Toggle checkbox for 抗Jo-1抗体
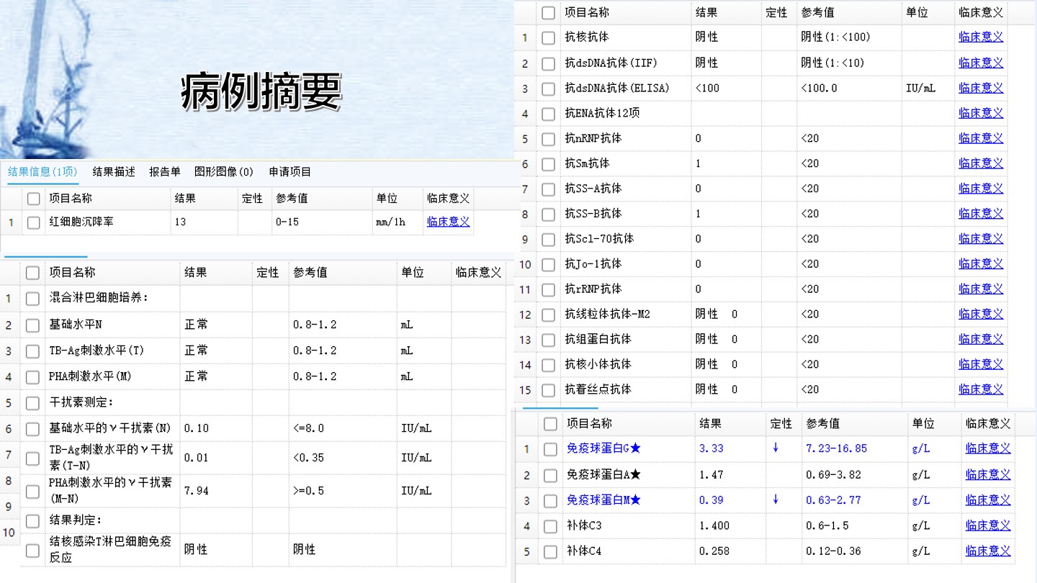This screenshot has width=1037, height=583. coord(549,265)
